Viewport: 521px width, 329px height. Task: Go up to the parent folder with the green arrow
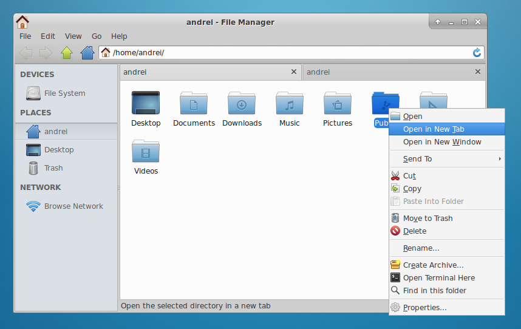click(x=66, y=52)
